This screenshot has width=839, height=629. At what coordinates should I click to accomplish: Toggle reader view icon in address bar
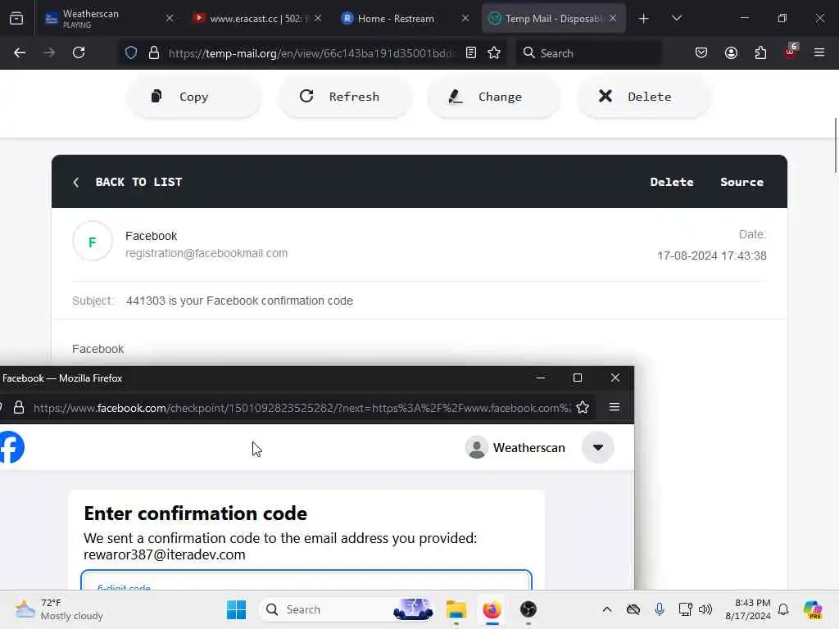[x=471, y=53]
